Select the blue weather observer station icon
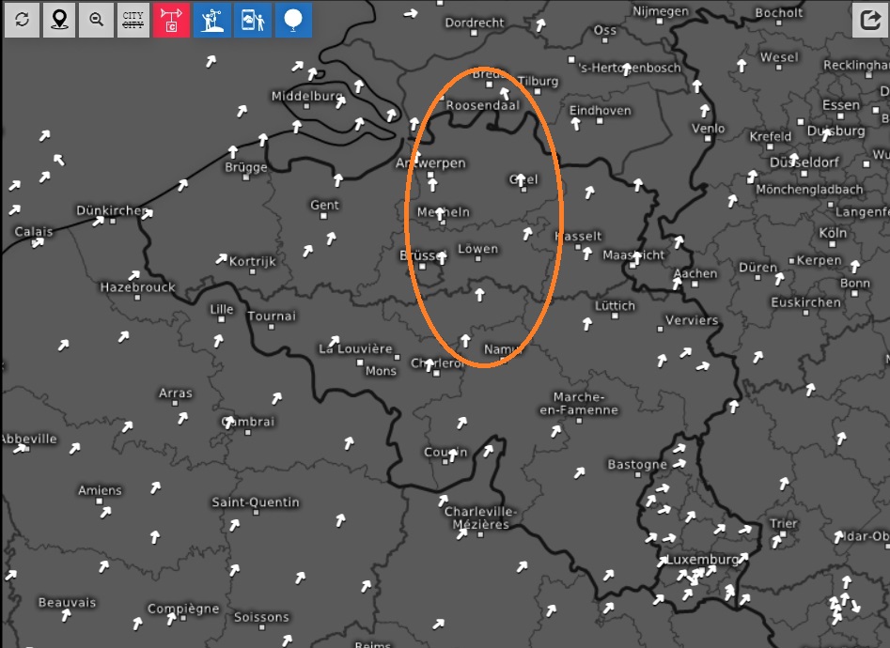 pyautogui.click(x=212, y=20)
